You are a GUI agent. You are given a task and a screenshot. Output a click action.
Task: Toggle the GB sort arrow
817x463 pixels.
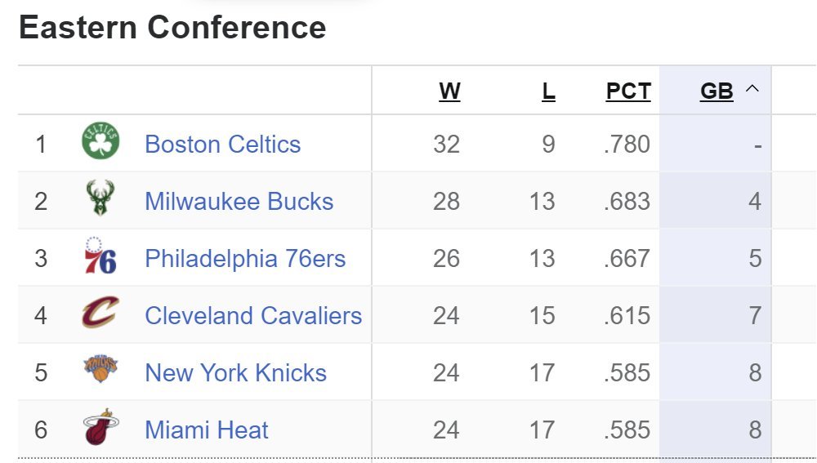752,89
